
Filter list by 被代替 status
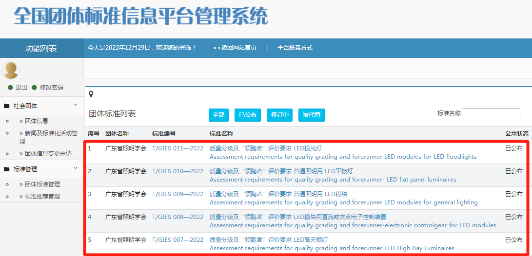click(311, 115)
